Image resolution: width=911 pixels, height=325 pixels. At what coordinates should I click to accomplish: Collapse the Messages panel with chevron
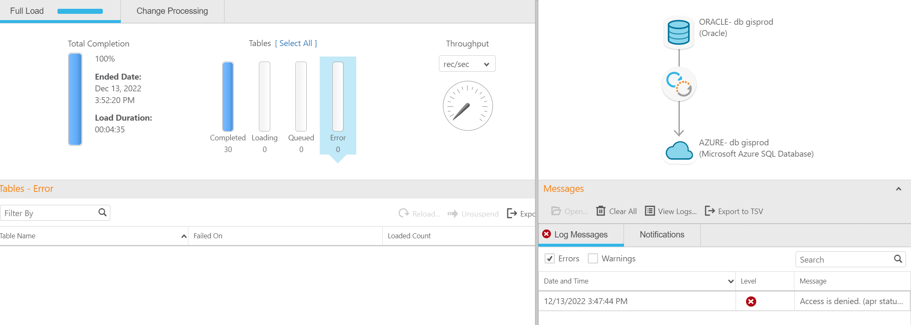click(898, 189)
